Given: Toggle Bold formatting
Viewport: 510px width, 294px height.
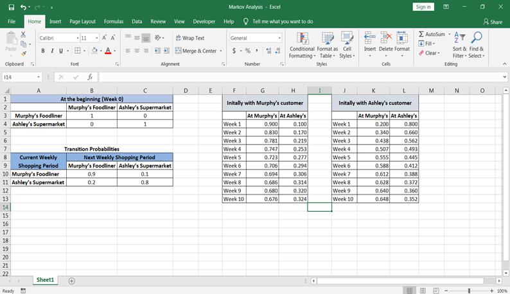Looking at the screenshot, I should coord(43,51).
